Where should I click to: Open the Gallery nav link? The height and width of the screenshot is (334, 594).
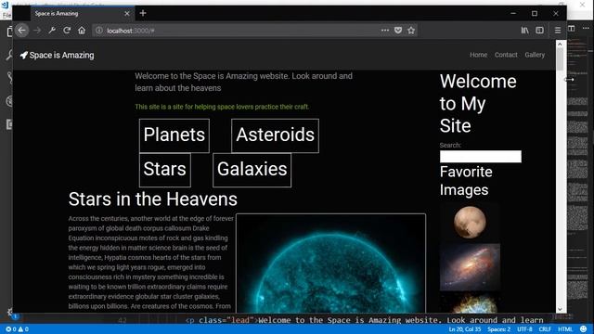pos(535,55)
